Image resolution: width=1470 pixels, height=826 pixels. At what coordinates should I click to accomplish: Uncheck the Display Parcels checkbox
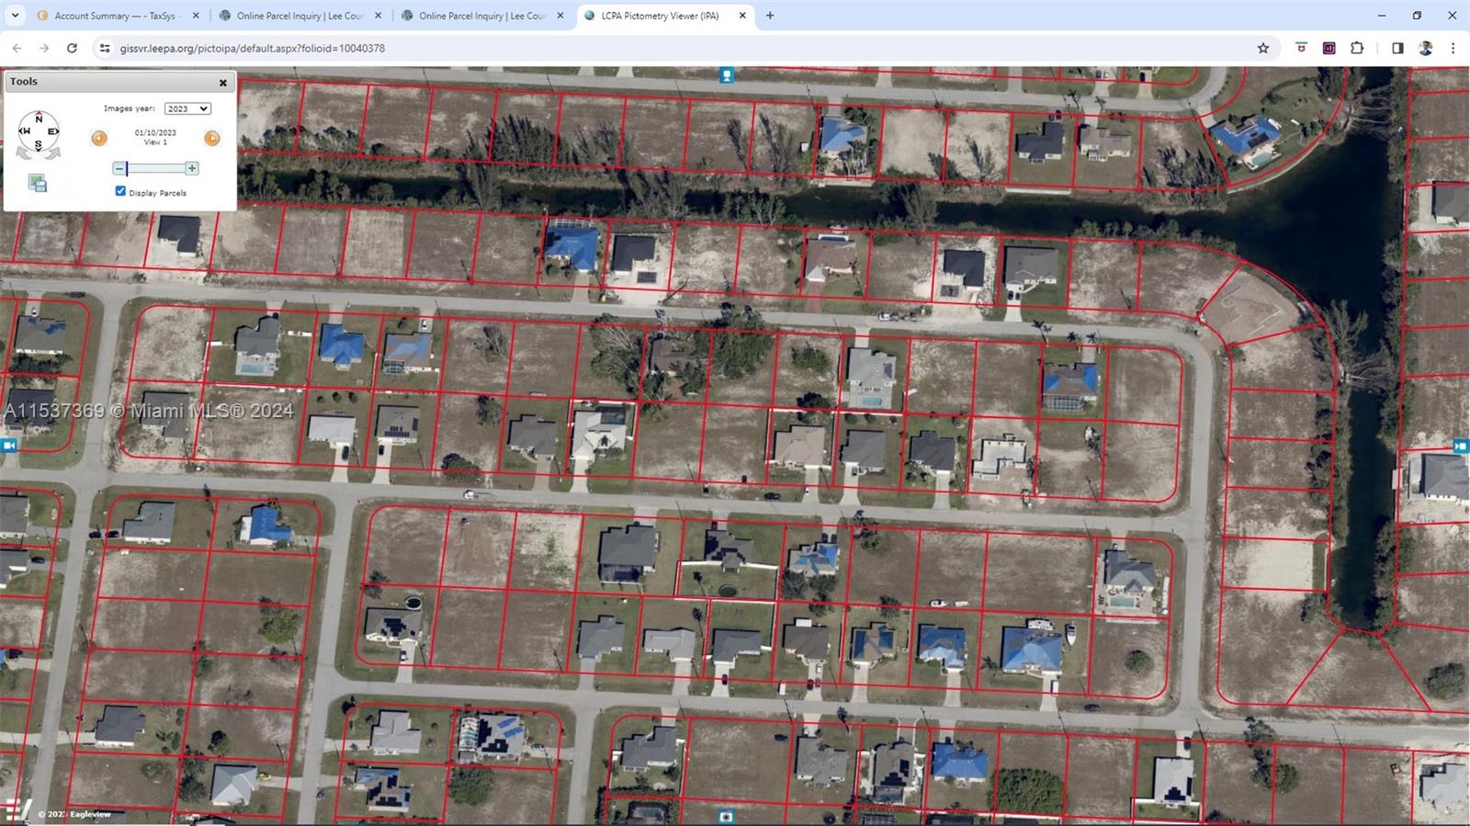[120, 191]
